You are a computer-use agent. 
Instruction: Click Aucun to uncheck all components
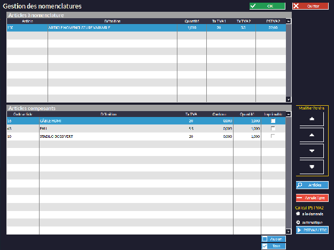274,239
